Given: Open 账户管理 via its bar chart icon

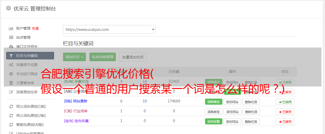Looking at the screenshot, I should (11, 28).
